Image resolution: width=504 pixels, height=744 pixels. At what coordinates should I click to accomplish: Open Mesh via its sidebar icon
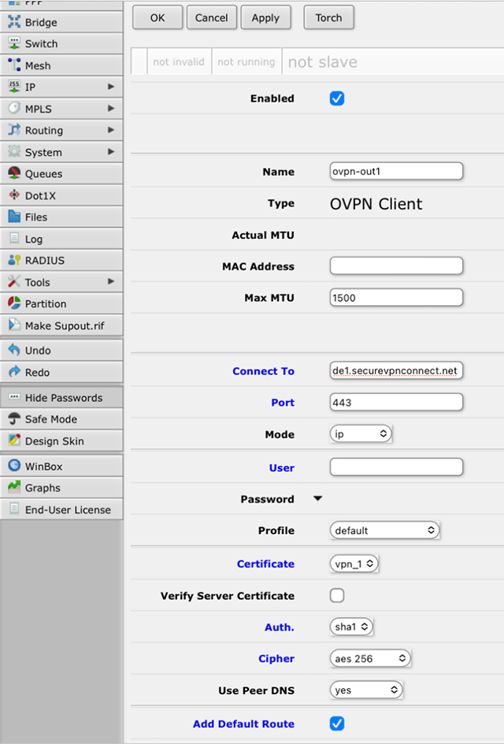[x=14, y=65]
